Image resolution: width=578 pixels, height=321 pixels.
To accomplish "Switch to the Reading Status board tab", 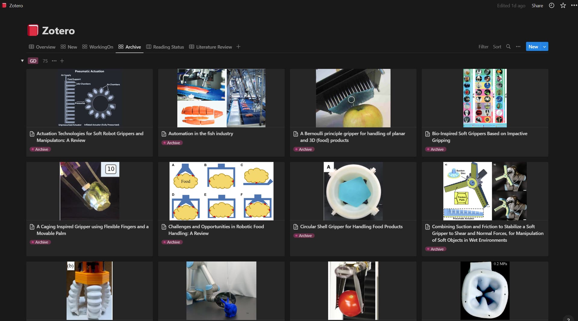I will 165,47.
